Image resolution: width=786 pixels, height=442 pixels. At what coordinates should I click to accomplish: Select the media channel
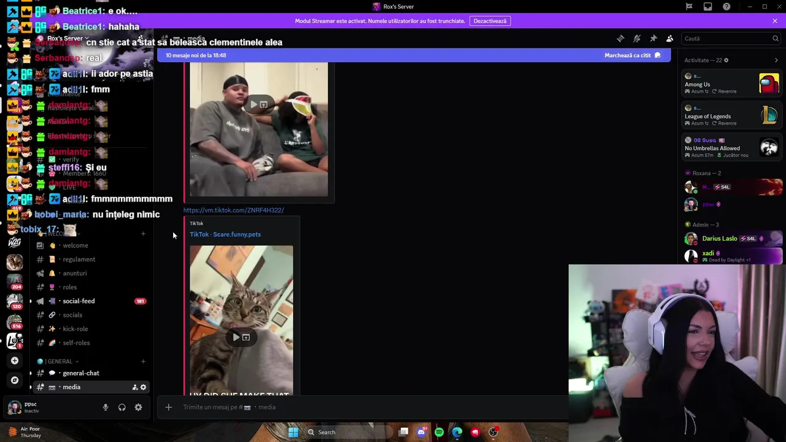[71, 387]
